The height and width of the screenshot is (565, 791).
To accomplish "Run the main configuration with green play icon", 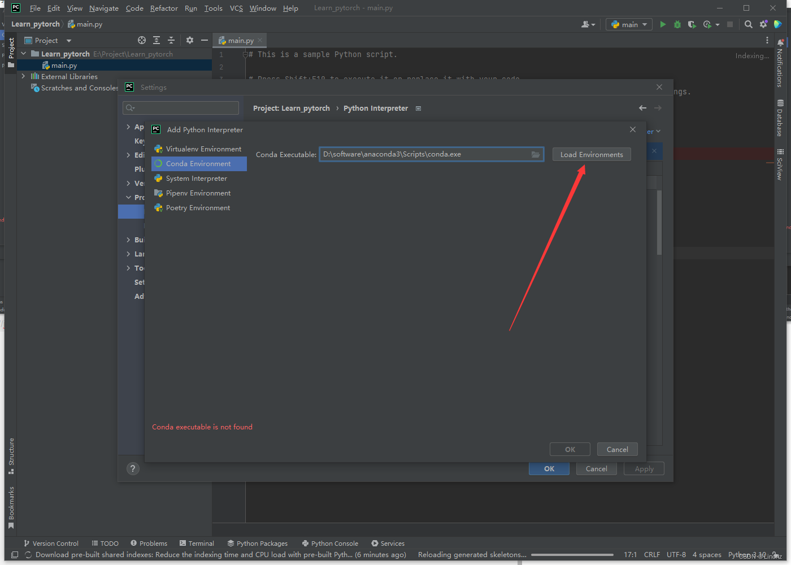I will click(663, 24).
